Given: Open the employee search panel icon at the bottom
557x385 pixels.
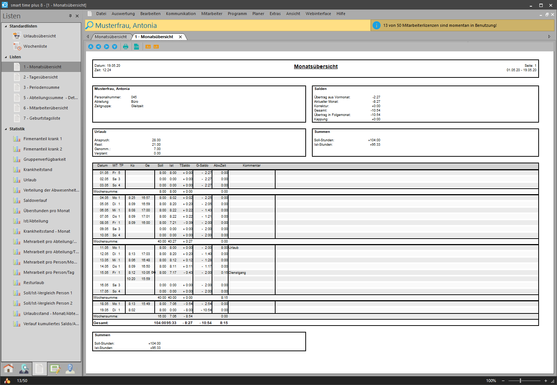Looking at the screenshot, I should pyautogui.click(x=24, y=368).
